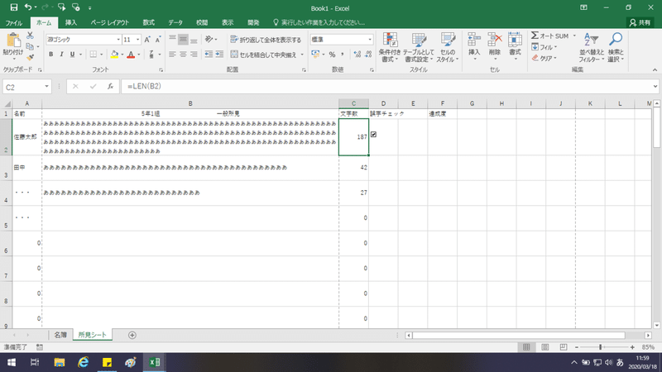Toggle align text right
Viewport: 662px width, 372px height.
click(194, 55)
